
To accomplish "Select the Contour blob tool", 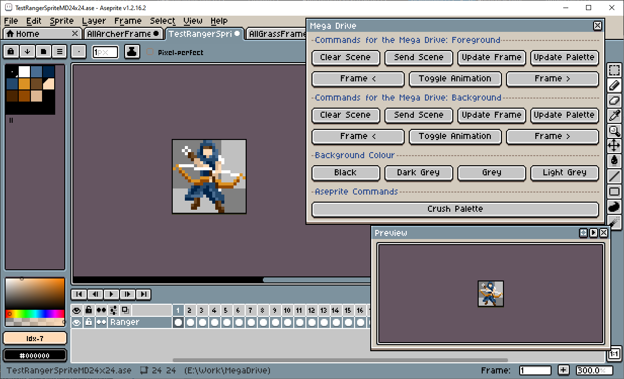I will [x=614, y=207].
